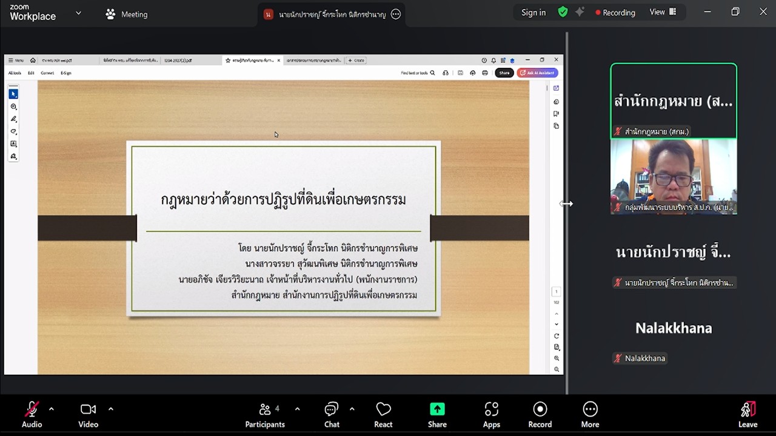Stop the active meeting Recording indicator
776x436 pixels.
tap(615, 12)
